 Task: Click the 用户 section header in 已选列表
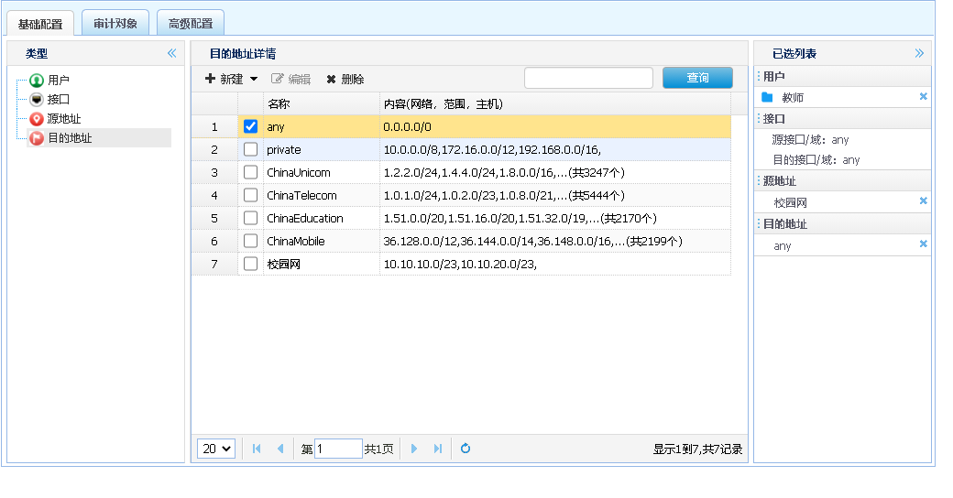click(x=842, y=77)
